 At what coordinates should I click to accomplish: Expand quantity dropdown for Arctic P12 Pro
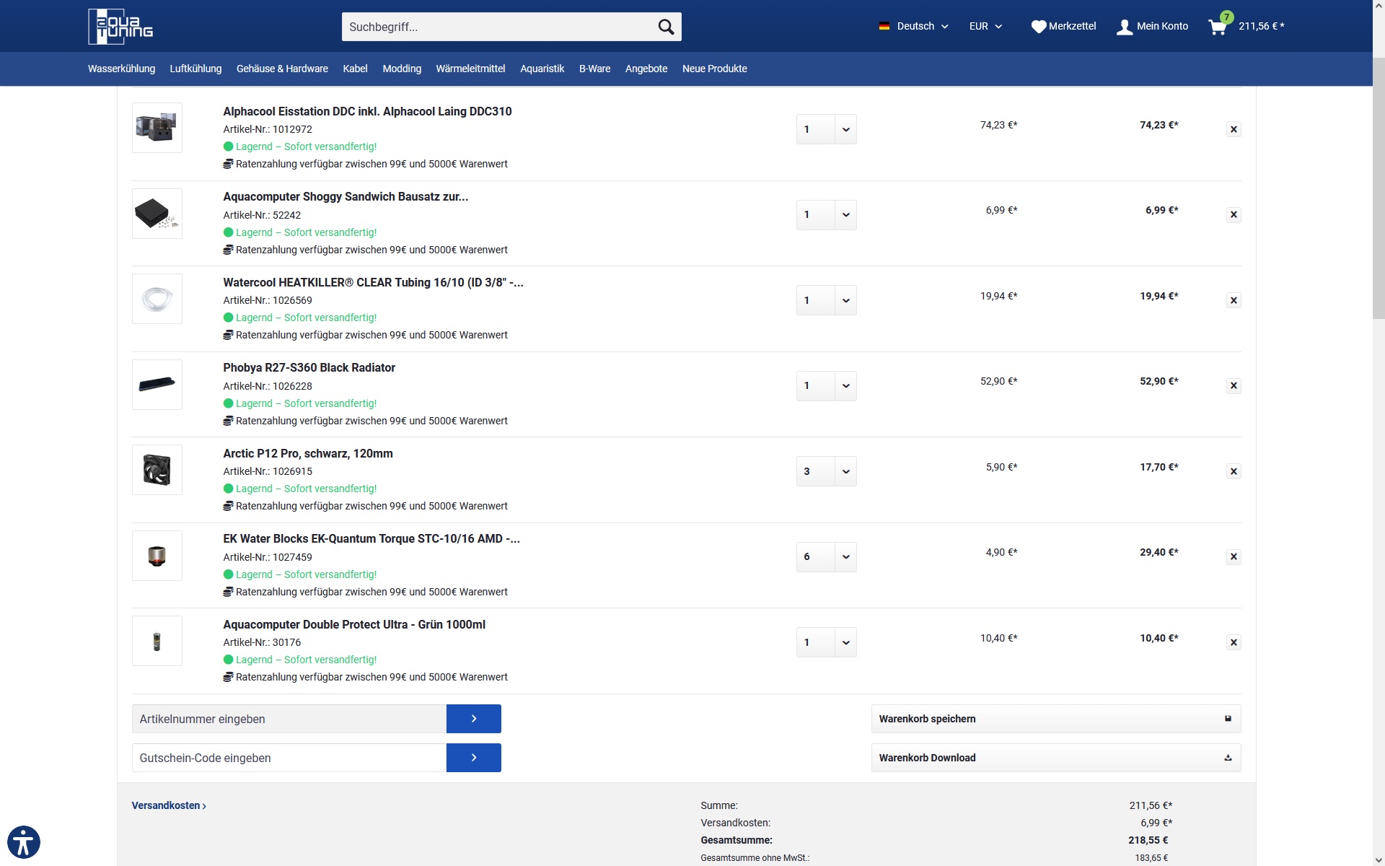pos(845,471)
